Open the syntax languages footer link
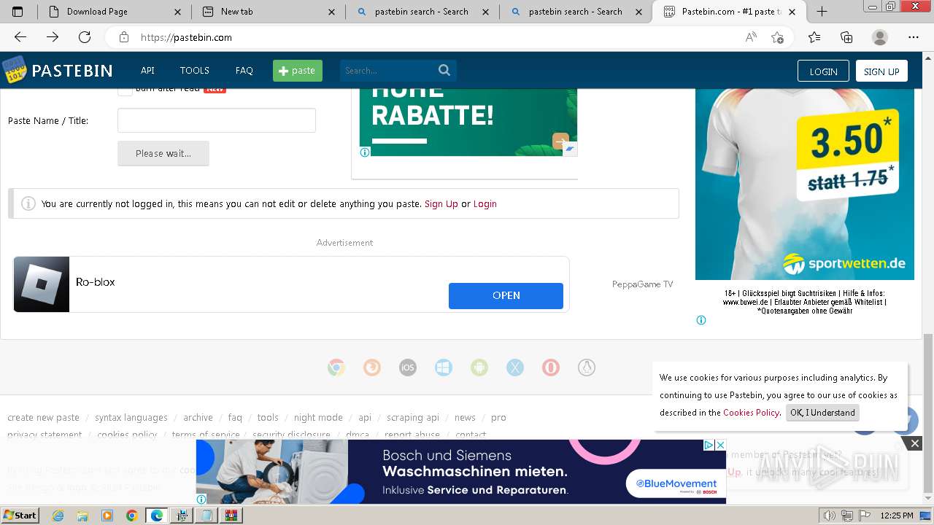 click(x=131, y=418)
